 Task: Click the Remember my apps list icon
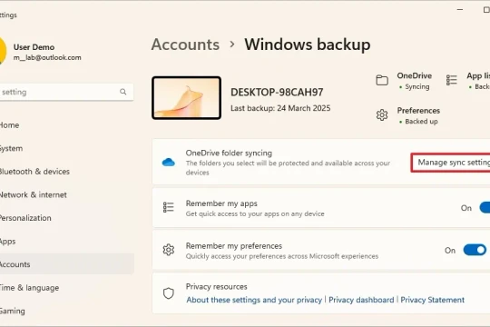169,207
